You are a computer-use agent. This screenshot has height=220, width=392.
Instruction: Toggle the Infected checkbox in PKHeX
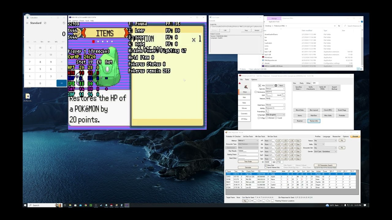267,118
